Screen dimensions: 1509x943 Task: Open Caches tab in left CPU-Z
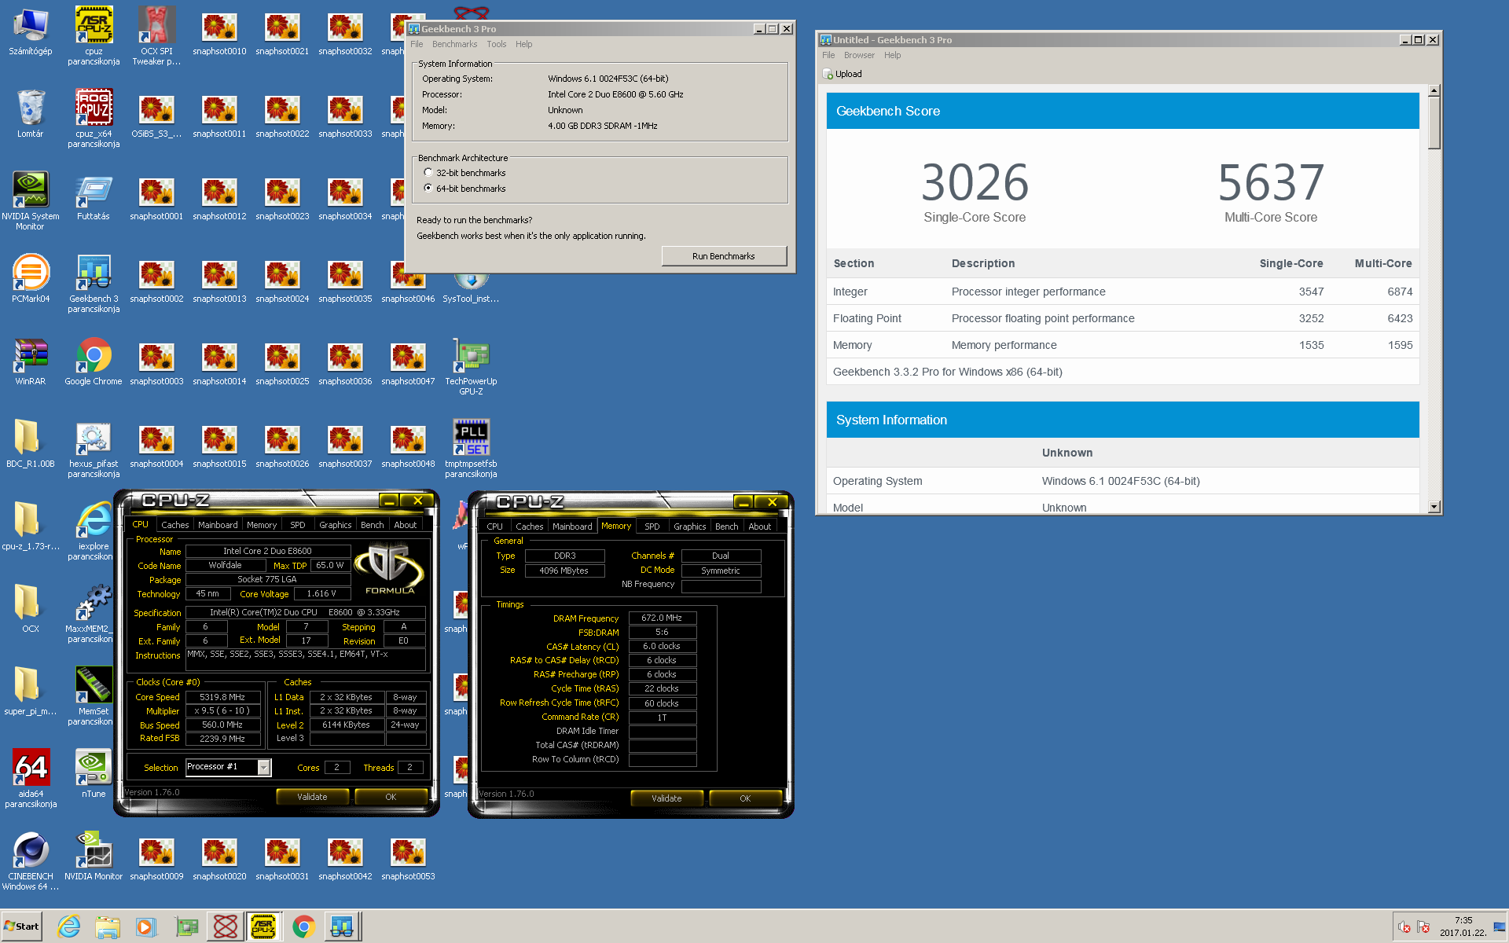pos(174,525)
